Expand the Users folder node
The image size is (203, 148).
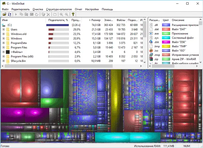point(4,30)
